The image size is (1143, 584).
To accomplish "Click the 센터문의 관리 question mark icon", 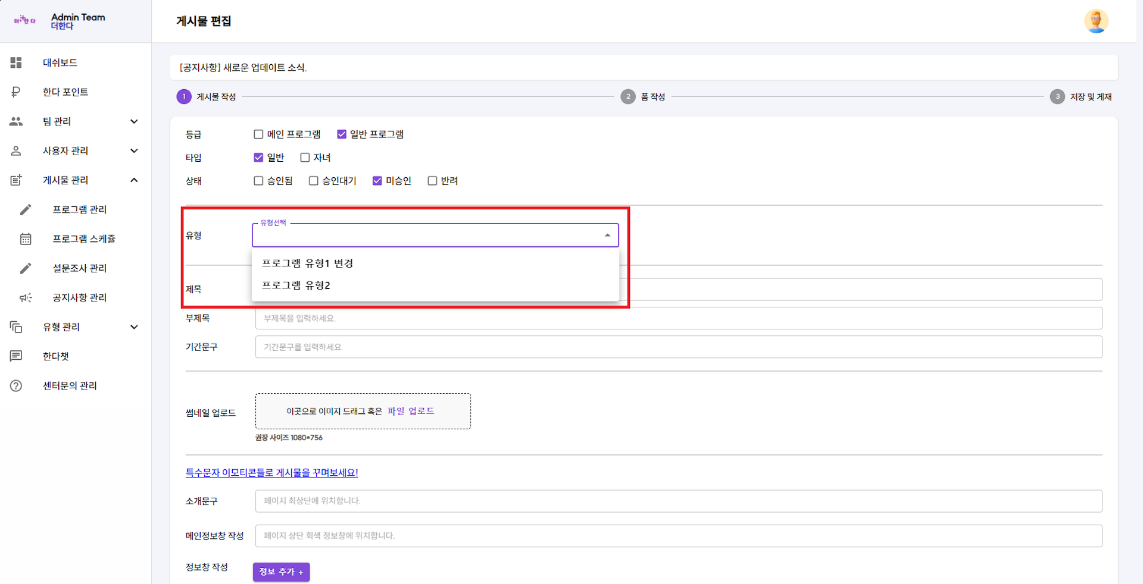I will click(x=16, y=385).
